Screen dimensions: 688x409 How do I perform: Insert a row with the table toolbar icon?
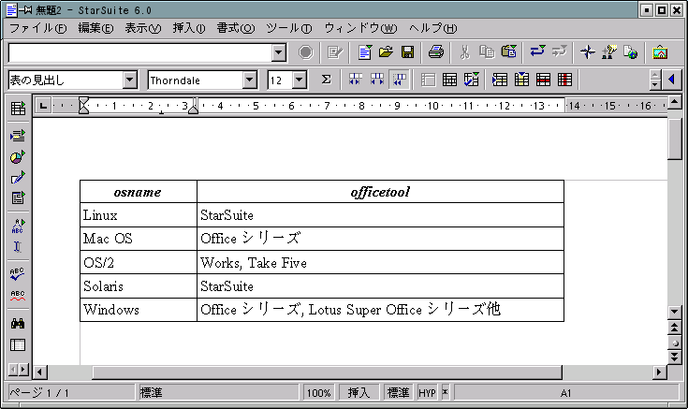coord(500,80)
